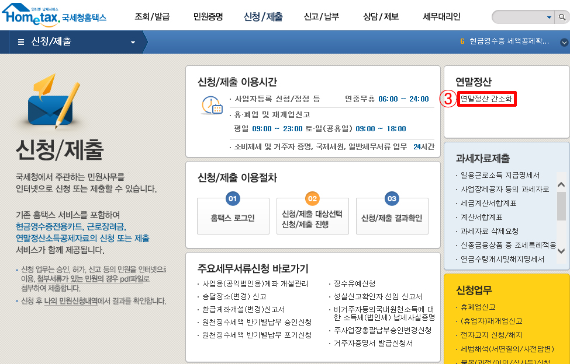Click the 과세자료제출 scrollbar thumb
Viewport: 570px width, 364px height.
tap(561, 206)
